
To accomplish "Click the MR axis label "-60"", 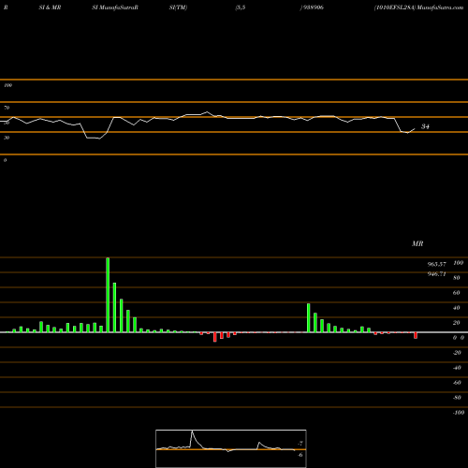I will [457, 383].
